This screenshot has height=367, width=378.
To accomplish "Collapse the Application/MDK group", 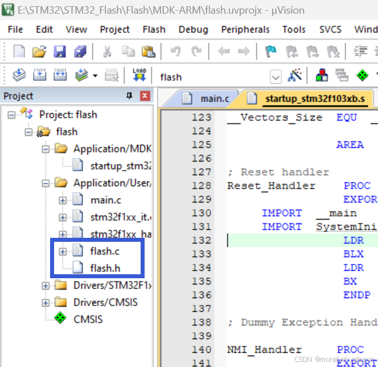I will [46, 149].
